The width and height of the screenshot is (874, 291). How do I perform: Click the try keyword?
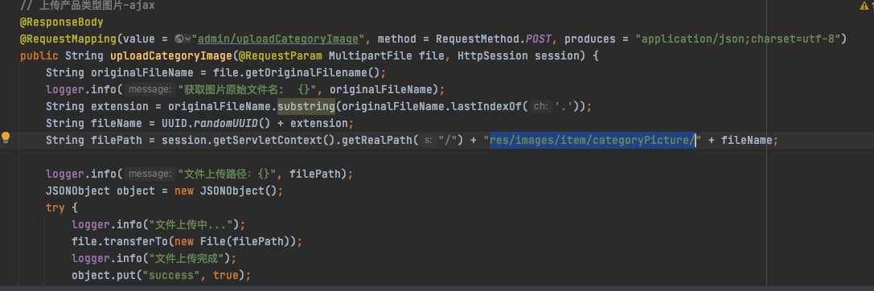click(55, 208)
